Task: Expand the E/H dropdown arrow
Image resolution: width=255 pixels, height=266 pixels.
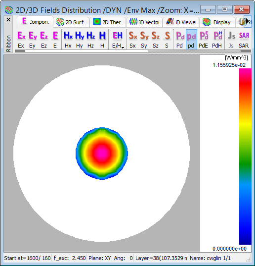Action: click(x=123, y=48)
